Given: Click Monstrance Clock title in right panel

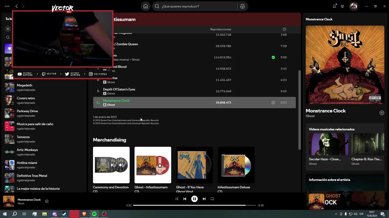Looking at the screenshot, I should 325,111.
